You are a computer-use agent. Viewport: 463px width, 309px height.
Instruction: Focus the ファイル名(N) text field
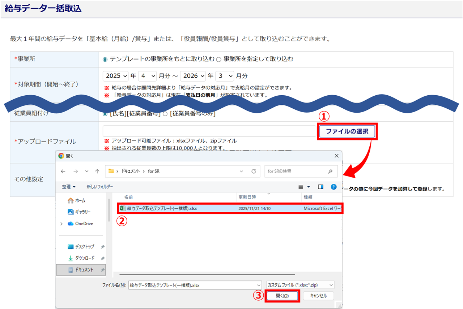pos(195,285)
